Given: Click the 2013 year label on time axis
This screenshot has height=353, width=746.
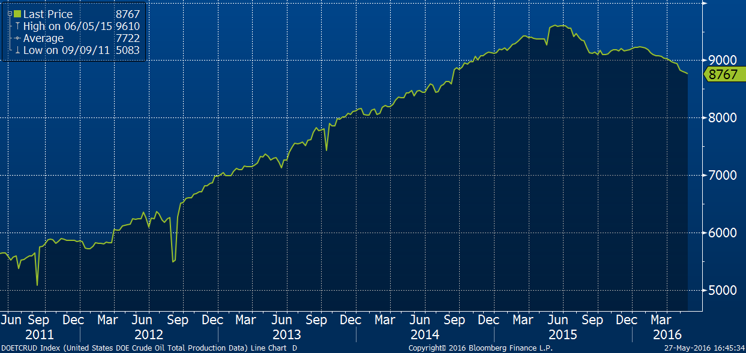Looking at the screenshot, I should click(x=286, y=334).
